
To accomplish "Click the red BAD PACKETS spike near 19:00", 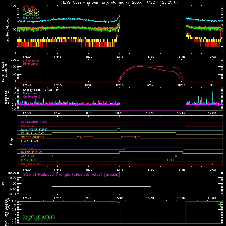I will pyautogui.click(x=212, y=164).
